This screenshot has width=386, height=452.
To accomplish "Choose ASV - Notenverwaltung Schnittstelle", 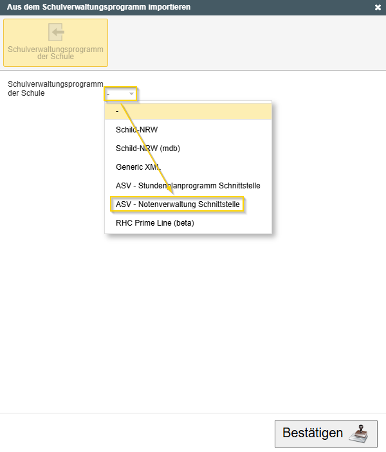I will coord(178,204).
